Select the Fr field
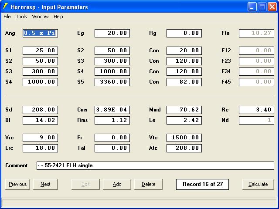 (112, 138)
